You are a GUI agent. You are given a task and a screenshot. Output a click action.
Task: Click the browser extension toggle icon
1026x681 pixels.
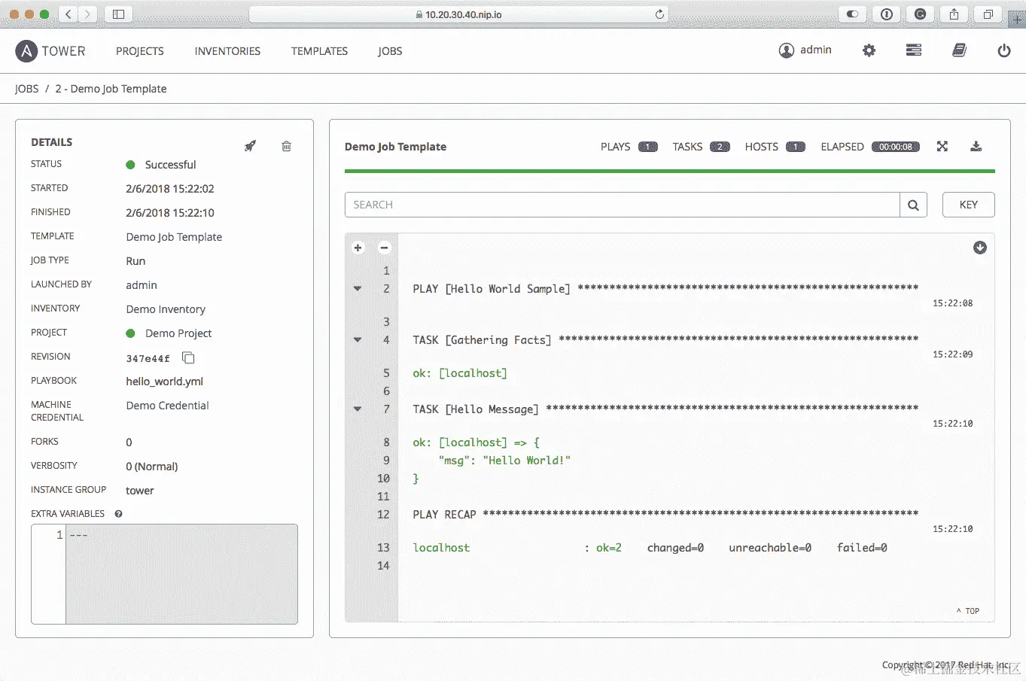[x=852, y=14]
